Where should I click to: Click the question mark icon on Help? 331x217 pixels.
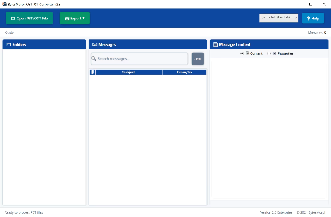tap(308, 19)
